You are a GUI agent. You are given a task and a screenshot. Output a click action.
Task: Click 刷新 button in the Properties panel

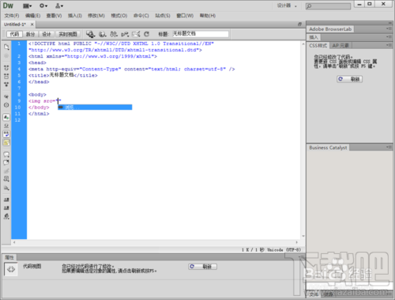(202, 267)
